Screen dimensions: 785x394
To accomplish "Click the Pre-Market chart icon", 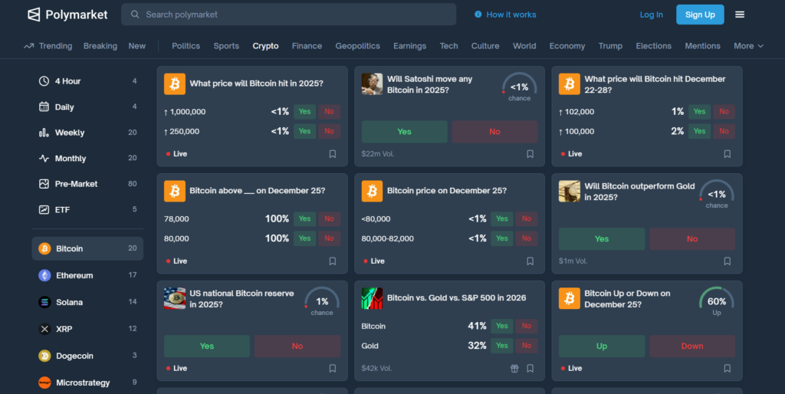I will click(44, 184).
